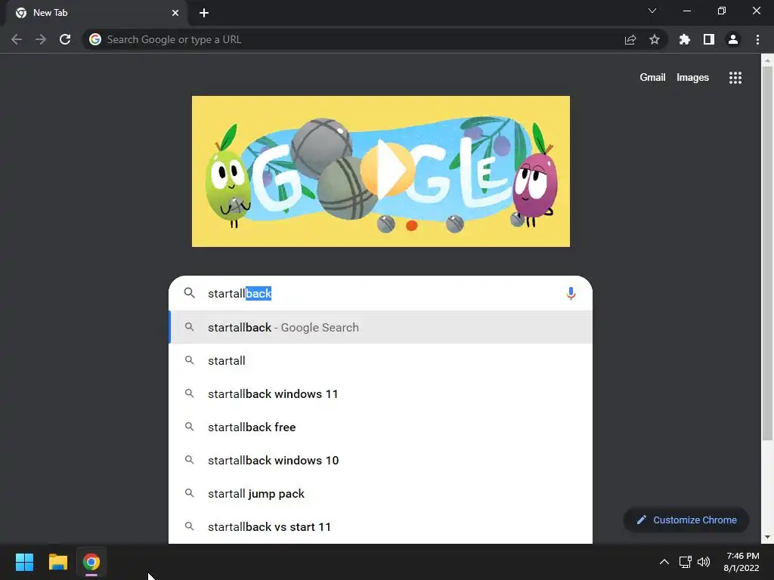Click the Chrome taskbar icon
Viewport: 774px width, 580px height.
coord(91,562)
